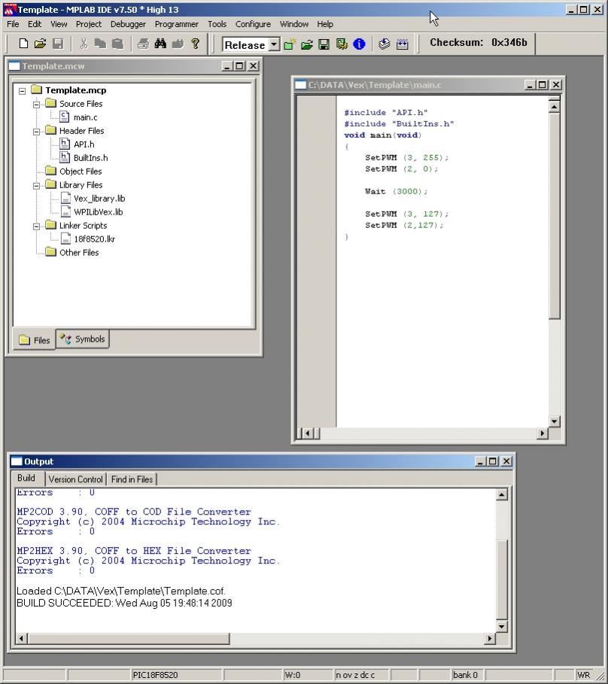Screen dimensions: 608x684
Task: Collapse the Template.mcp project node
Action: pyautogui.click(x=23, y=91)
